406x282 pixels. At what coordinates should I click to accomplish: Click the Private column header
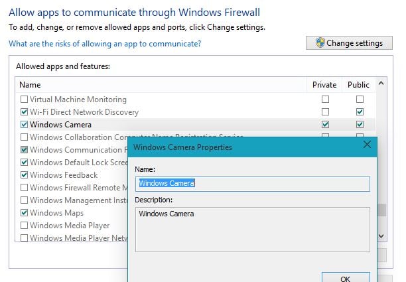pos(325,85)
